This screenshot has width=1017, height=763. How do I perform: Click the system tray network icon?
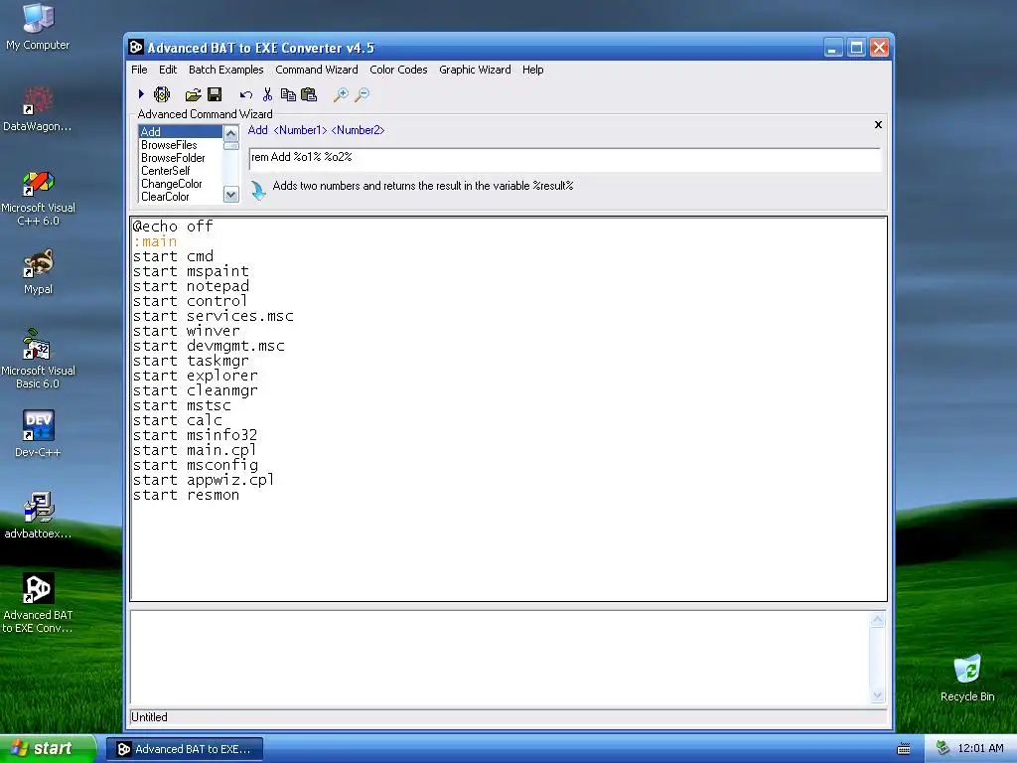point(943,749)
